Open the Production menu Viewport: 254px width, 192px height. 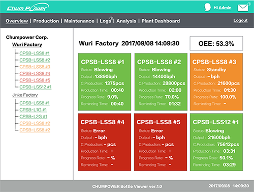(46, 21)
